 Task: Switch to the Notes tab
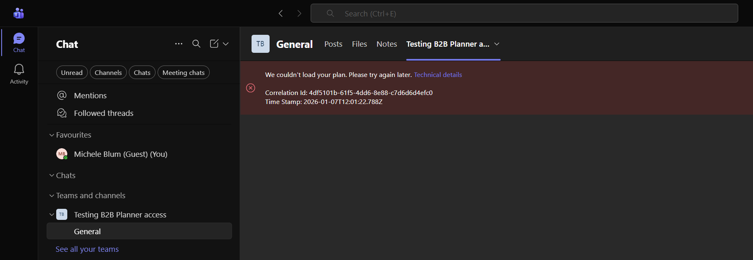point(387,44)
